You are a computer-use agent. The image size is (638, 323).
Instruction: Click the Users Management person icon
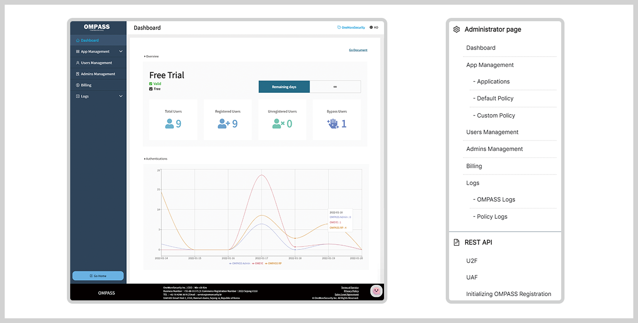pos(78,63)
